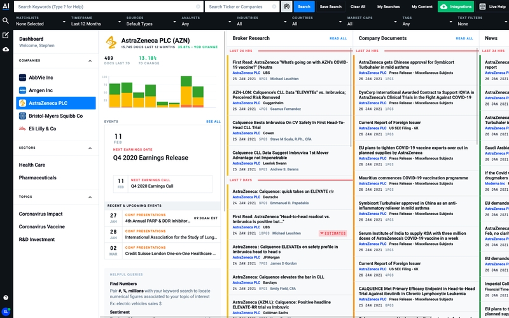Screen dimensions: 509x318
Task: Select AstraZeneca PLC in companies list
Action: (x=56, y=103)
